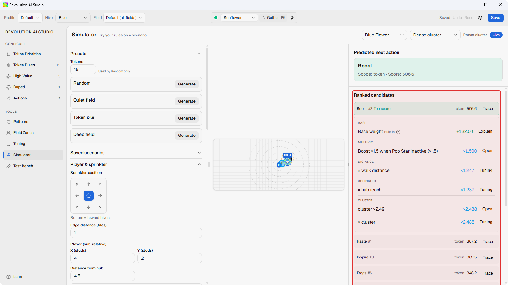Click Tuning link for walk distance

[486, 170]
